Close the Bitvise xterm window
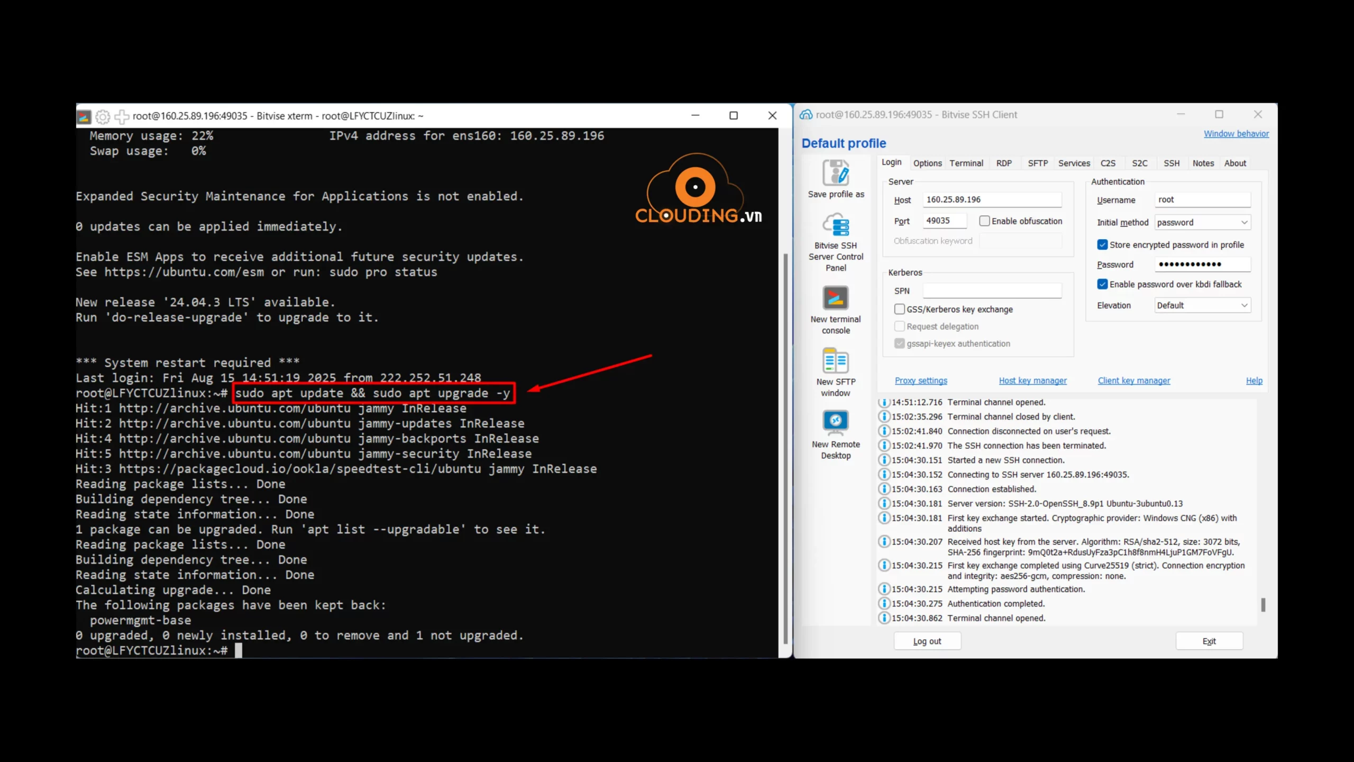The width and height of the screenshot is (1354, 762). pyautogui.click(x=772, y=115)
